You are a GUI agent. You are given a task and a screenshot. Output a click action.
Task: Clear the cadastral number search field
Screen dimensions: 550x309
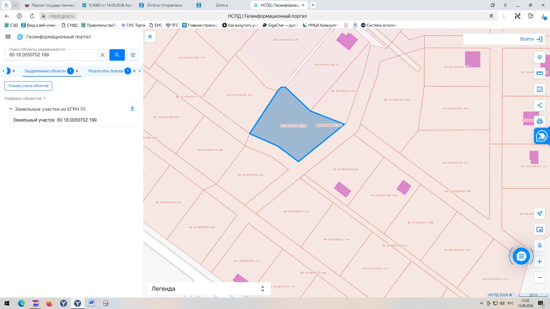103,55
